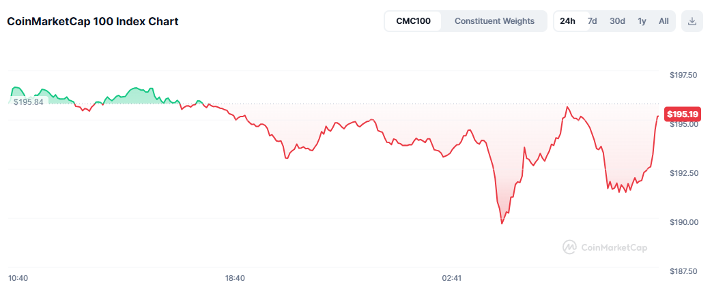Click the 02:41 time axis label

click(x=452, y=278)
